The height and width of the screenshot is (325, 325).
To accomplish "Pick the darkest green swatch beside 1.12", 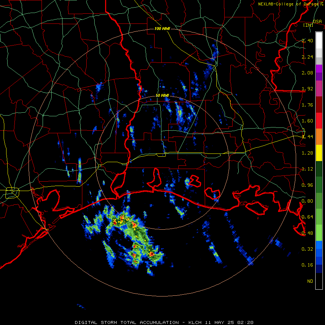I will click(319, 169).
